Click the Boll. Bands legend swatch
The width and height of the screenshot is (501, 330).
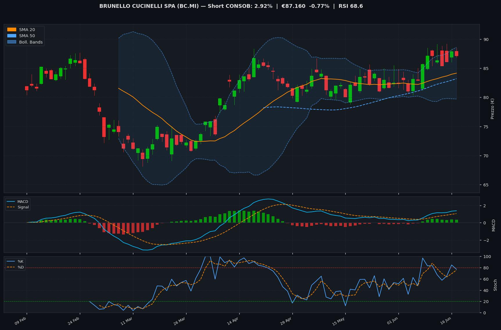12,42
